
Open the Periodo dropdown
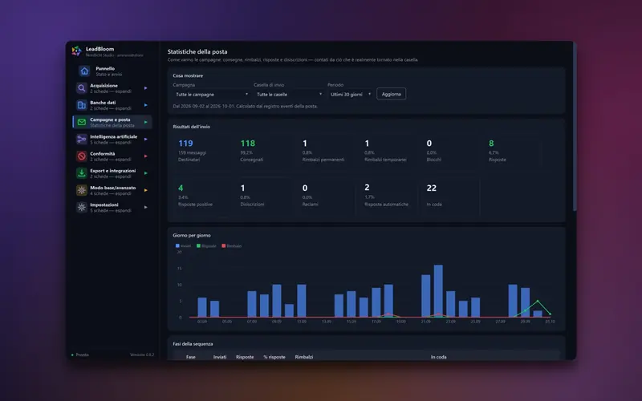point(350,94)
